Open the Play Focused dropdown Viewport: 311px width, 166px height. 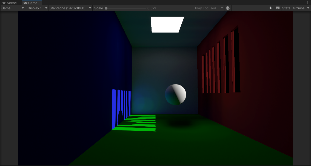[209, 8]
